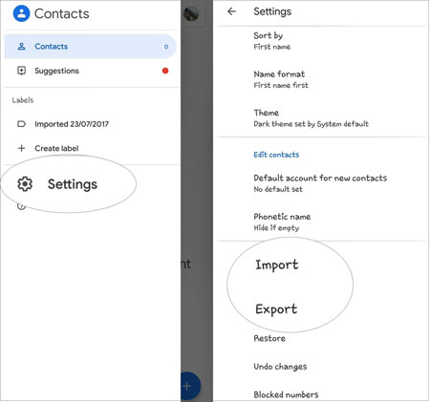The width and height of the screenshot is (430, 402).
Task: Click the 'First name first' value
Action: click(281, 85)
